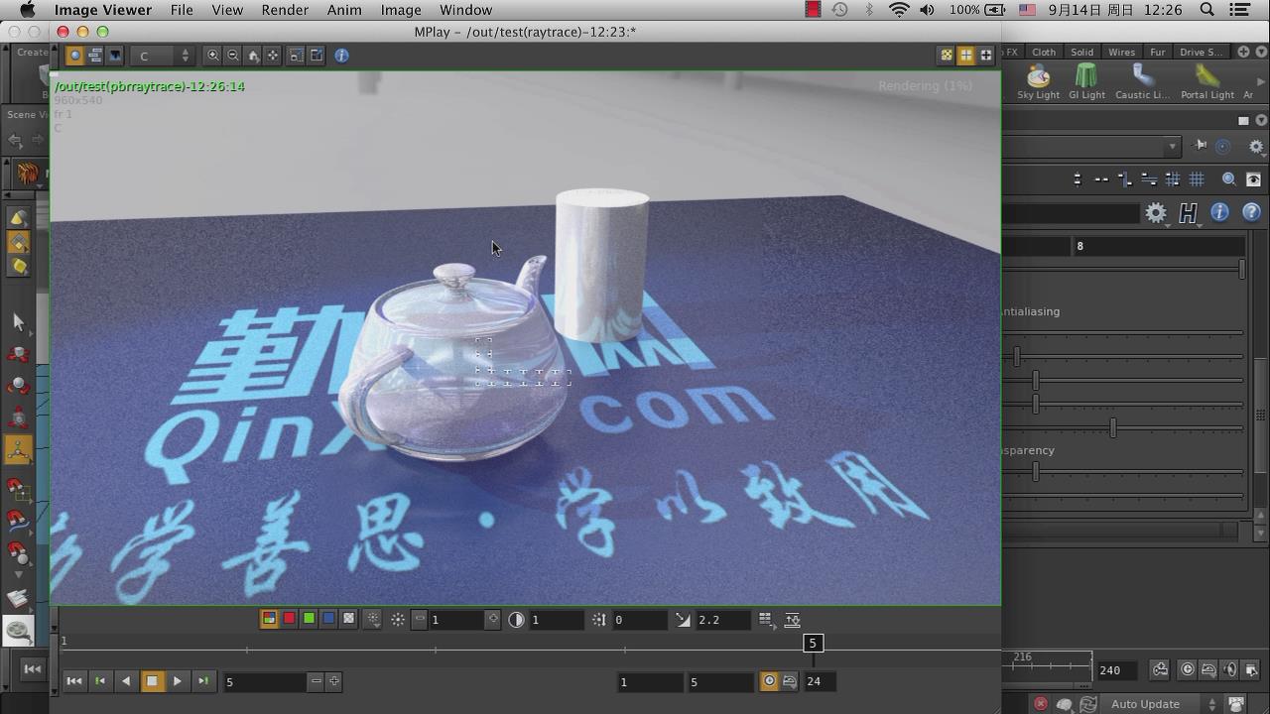Screen dimensions: 1270x714
Task: Decrement frame with the minus stepper
Action: click(316, 681)
